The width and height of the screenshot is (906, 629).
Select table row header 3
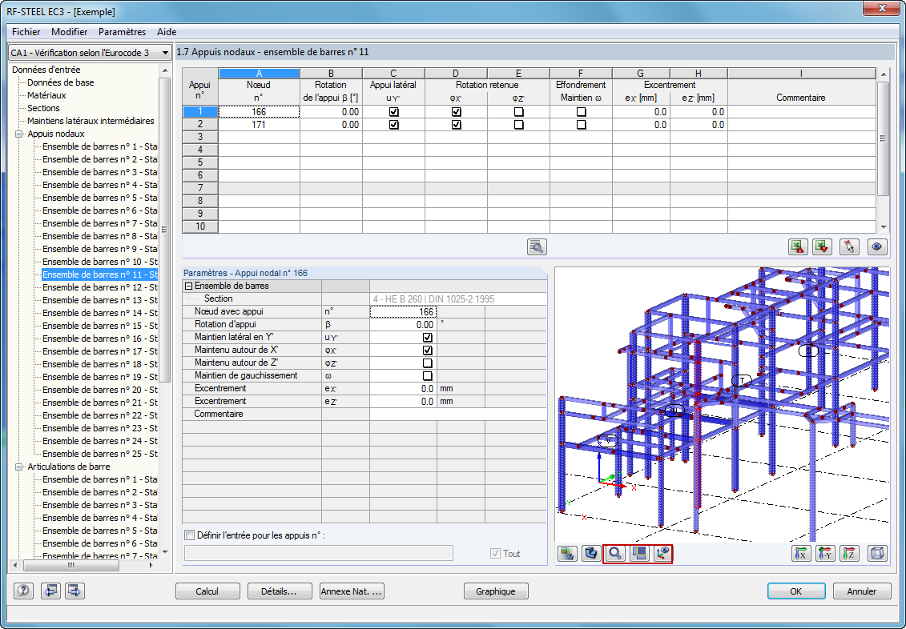[200, 137]
